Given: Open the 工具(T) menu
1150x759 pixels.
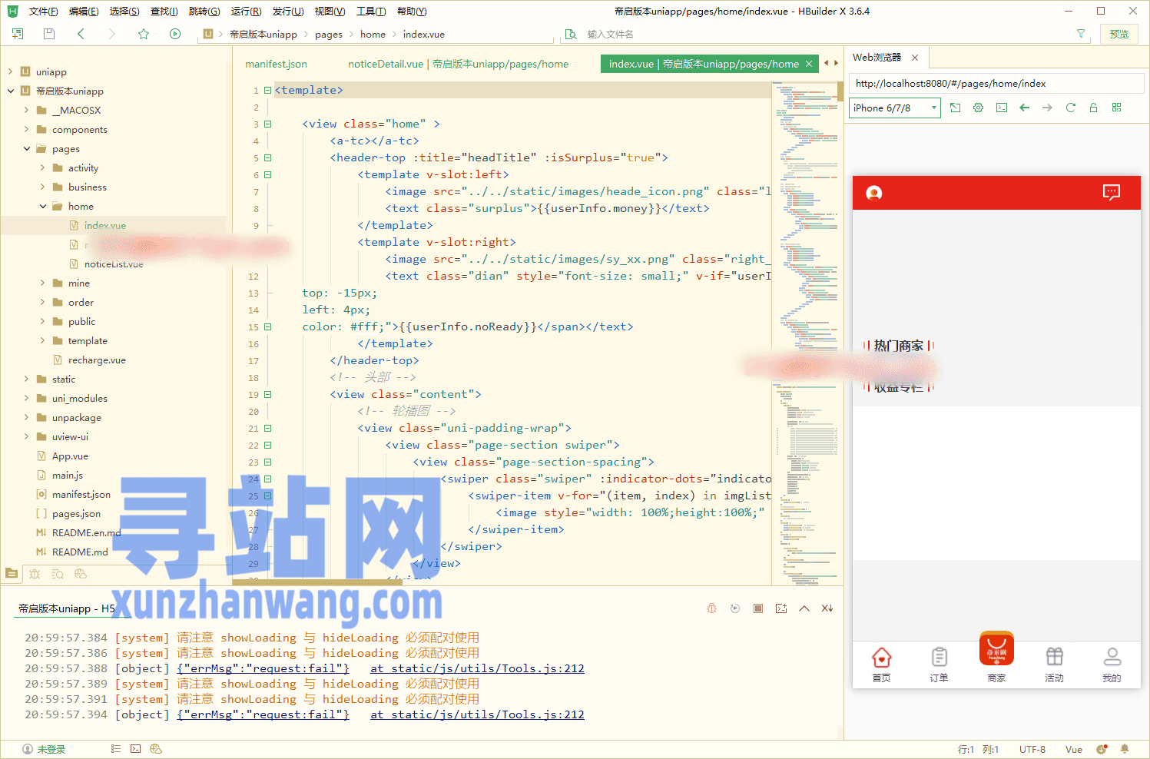Looking at the screenshot, I should click(x=371, y=12).
